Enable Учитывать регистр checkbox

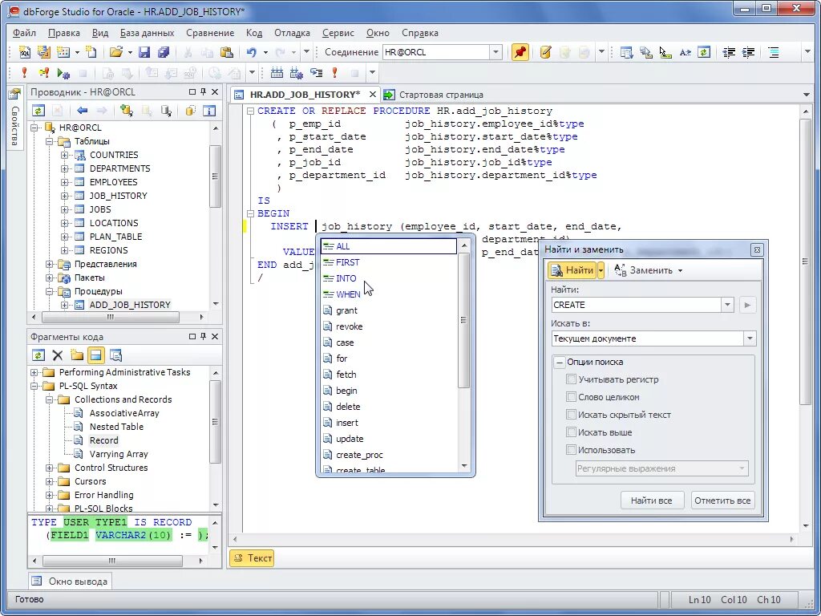tap(571, 379)
